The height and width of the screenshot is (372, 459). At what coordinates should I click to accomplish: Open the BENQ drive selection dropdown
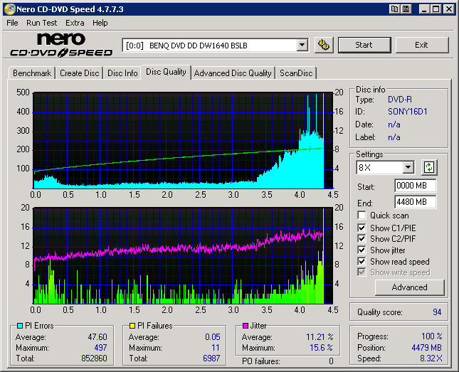point(302,46)
